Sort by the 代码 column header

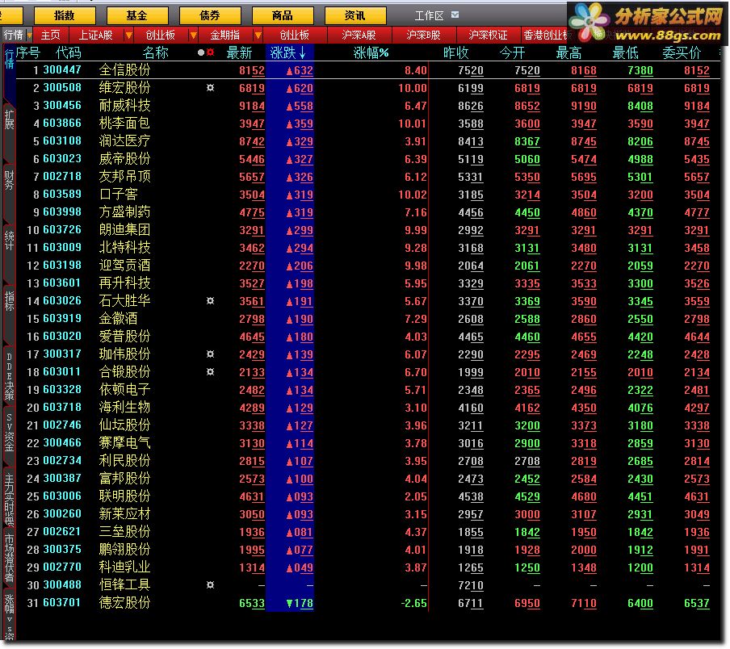[x=68, y=52]
